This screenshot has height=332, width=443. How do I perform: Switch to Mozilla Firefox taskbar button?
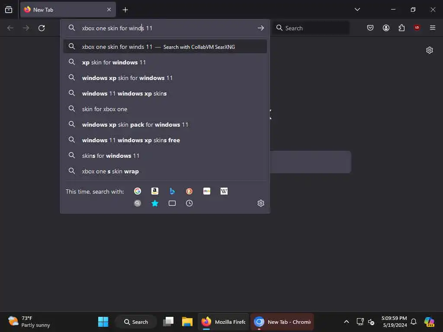point(223,322)
